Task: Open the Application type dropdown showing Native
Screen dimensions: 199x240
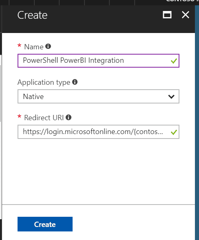Action: [98, 97]
